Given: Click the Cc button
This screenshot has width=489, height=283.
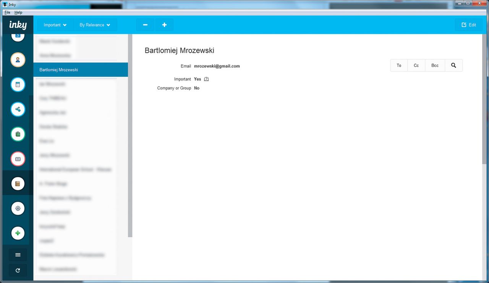Looking at the screenshot, I should pyautogui.click(x=416, y=65).
